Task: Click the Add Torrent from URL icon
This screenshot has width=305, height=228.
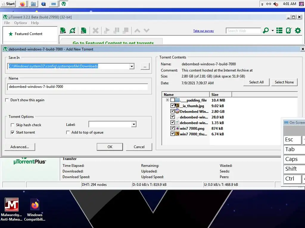Action: pos(73,31)
